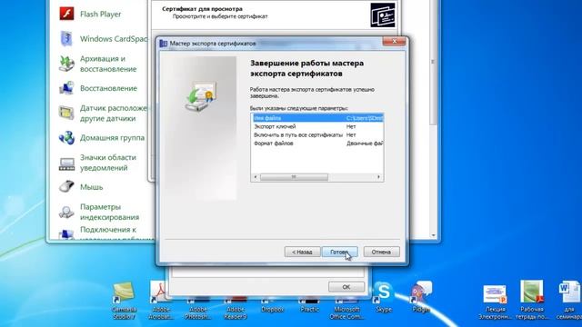Open Параметры индексирования icon
The width and height of the screenshot is (582, 327).
(66, 212)
